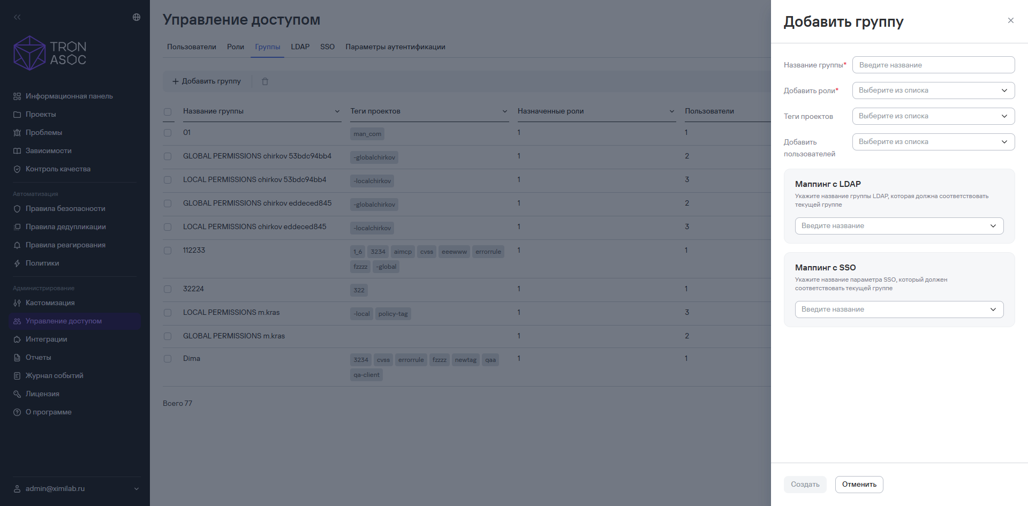This screenshot has height=506, width=1028.
Task: Close the Добавить группу panel
Action: [x=1011, y=20]
